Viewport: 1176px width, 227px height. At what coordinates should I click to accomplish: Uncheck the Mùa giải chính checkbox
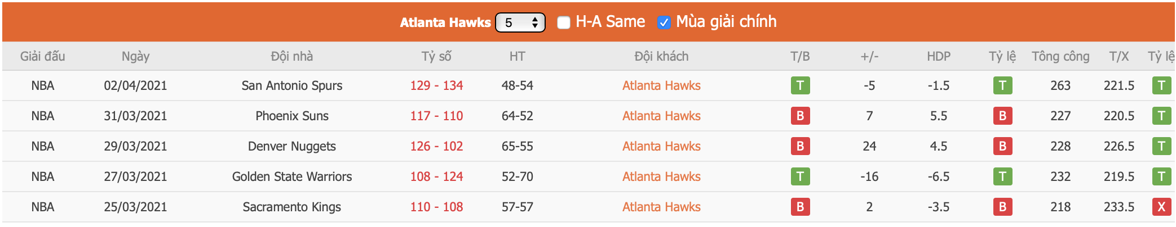coord(664,22)
